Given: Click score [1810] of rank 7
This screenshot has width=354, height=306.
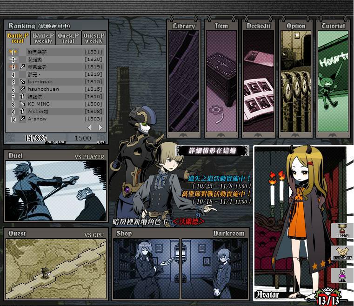Looking at the screenshot, I should (x=94, y=97).
